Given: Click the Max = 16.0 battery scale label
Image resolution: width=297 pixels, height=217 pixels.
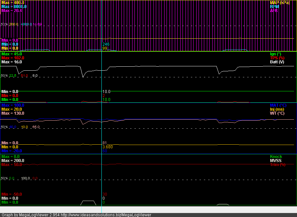Looking at the screenshot, I should point(12,62).
